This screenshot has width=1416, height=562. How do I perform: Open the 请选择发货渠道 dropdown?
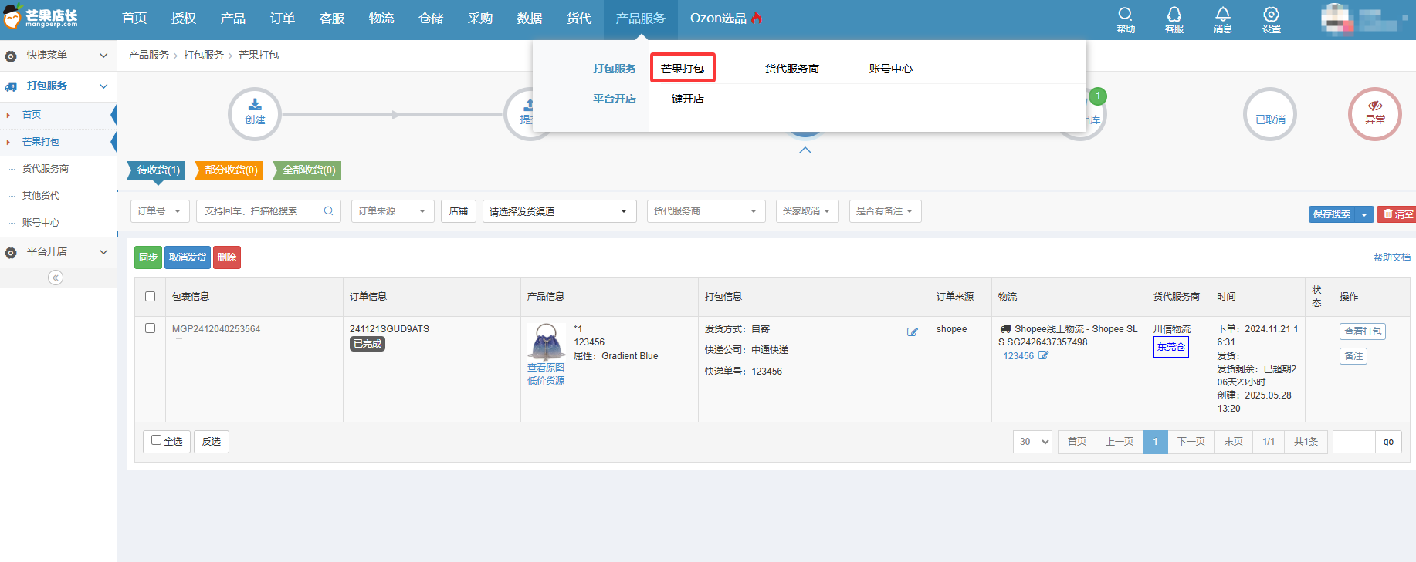[x=560, y=211]
